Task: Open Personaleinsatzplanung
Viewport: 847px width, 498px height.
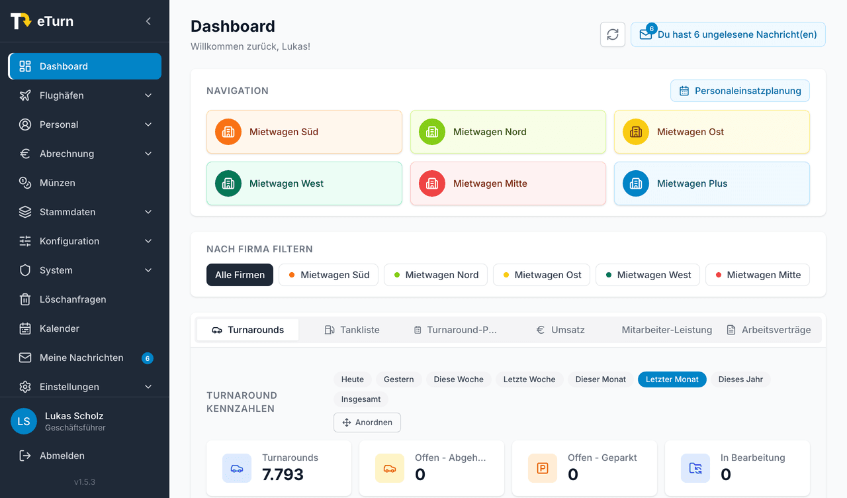Action: coord(740,91)
